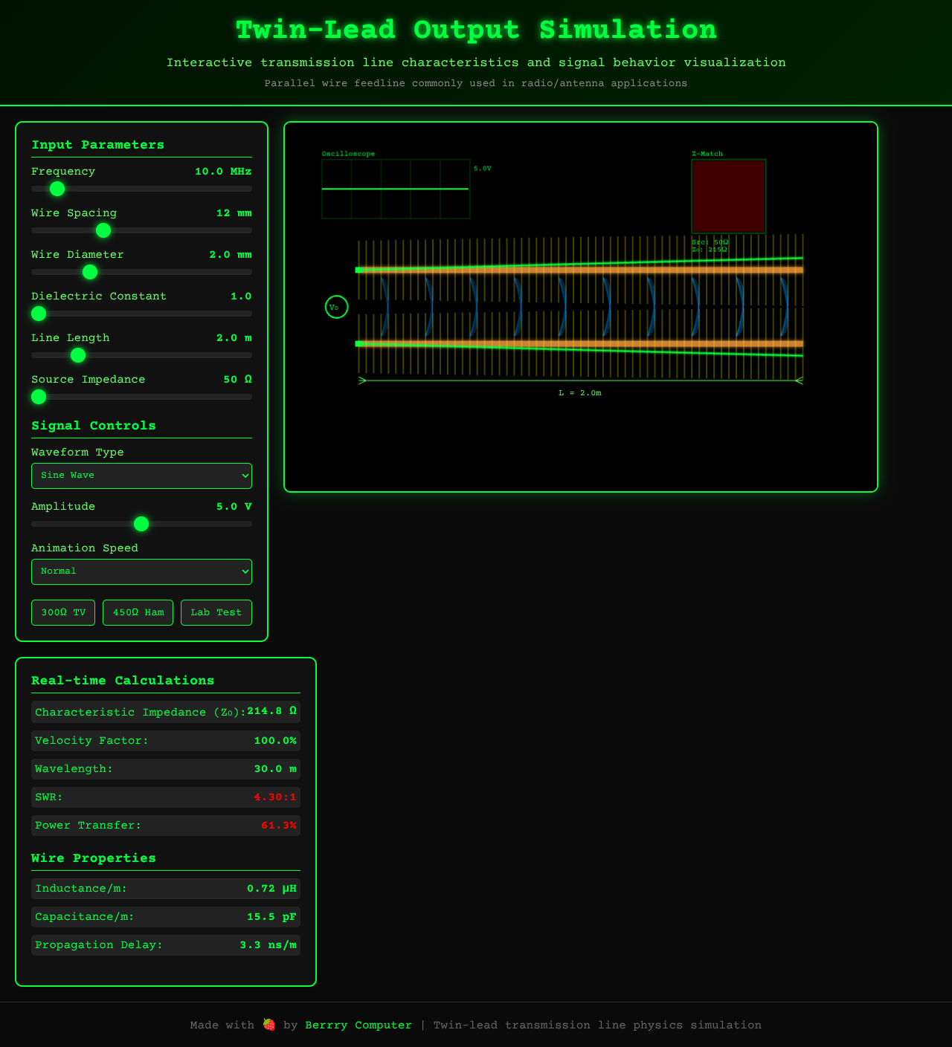Open the Animation Speed dropdown

141,571
